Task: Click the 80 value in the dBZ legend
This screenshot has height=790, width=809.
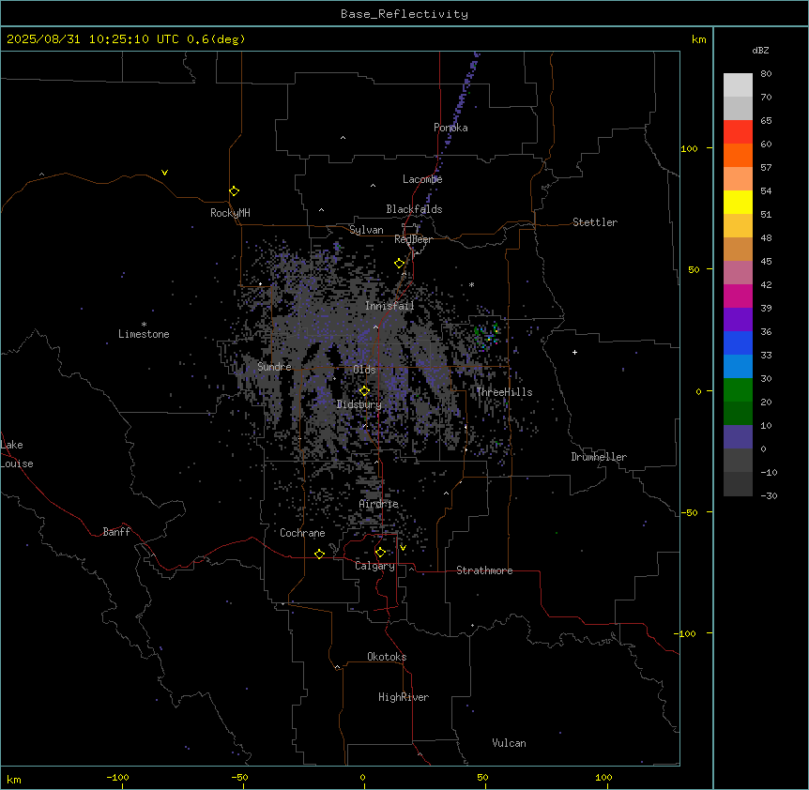Action: coord(766,74)
